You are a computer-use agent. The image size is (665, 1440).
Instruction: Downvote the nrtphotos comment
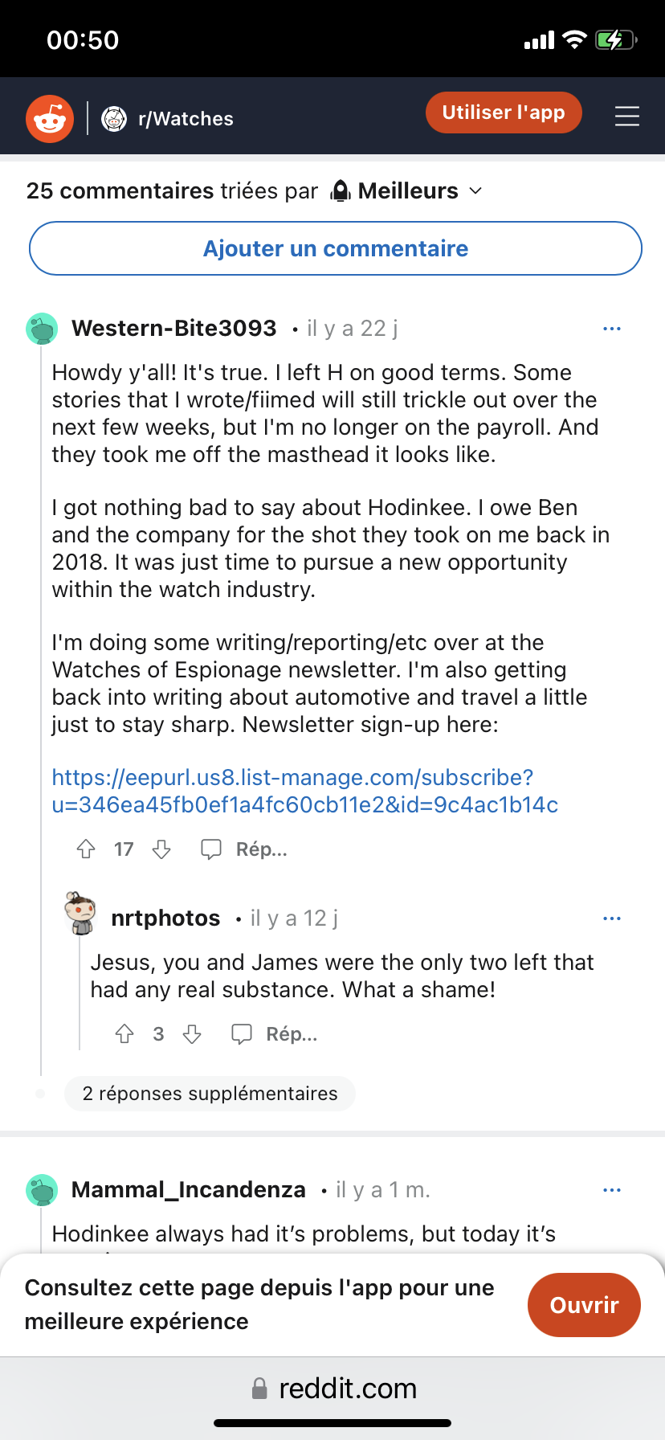[x=192, y=1034]
